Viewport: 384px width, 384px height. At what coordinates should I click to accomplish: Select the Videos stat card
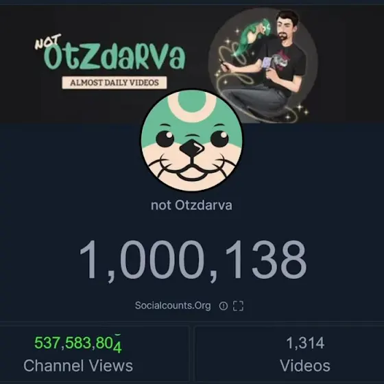289,354
